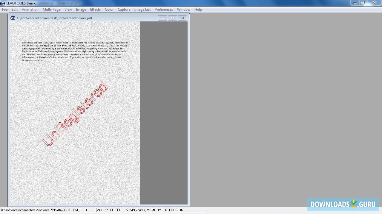Viewport: 382px width, 214px height.
Task: Click the FITTED status bar panel
Action: [116, 210]
